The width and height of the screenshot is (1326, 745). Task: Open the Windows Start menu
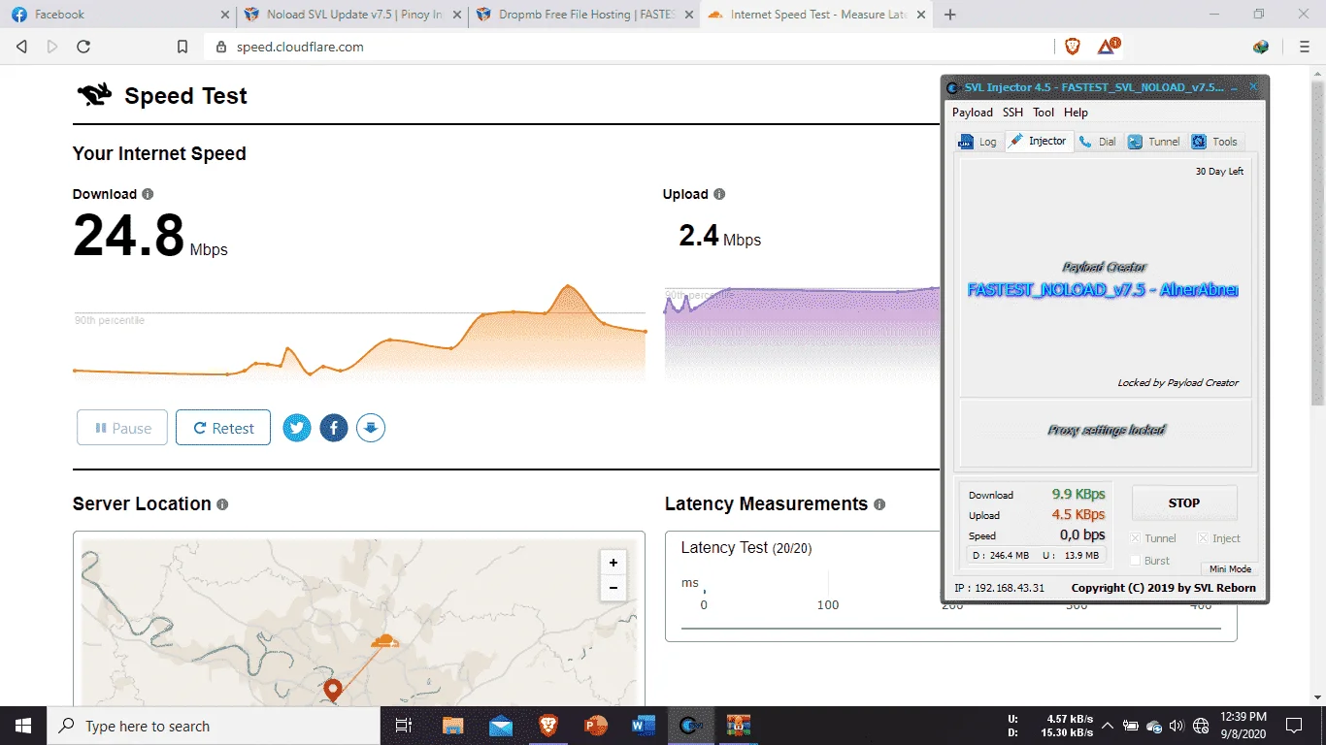[23, 726]
